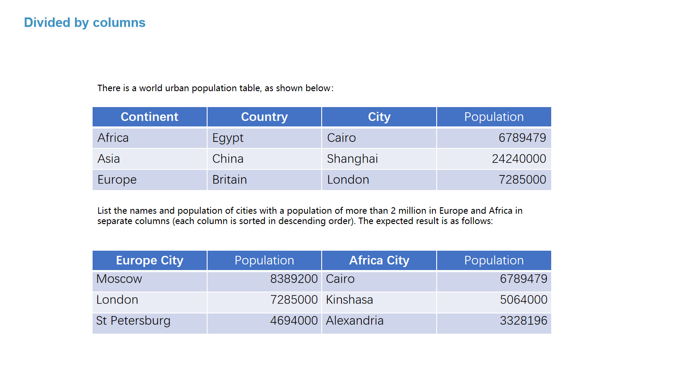Select the Africa City column header
This screenshot has height=387, width=689.
click(x=379, y=261)
